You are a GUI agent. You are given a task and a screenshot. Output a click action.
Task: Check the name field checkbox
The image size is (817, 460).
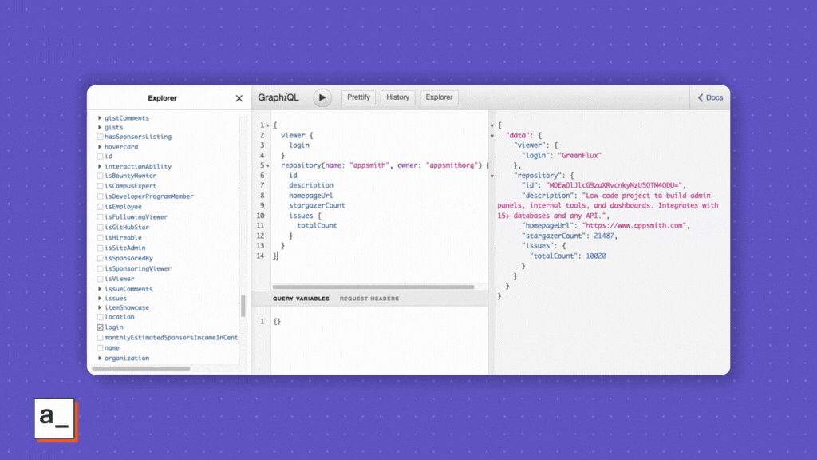(100, 348)
